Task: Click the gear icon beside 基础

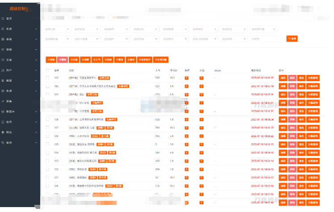Action: point(3,39)
